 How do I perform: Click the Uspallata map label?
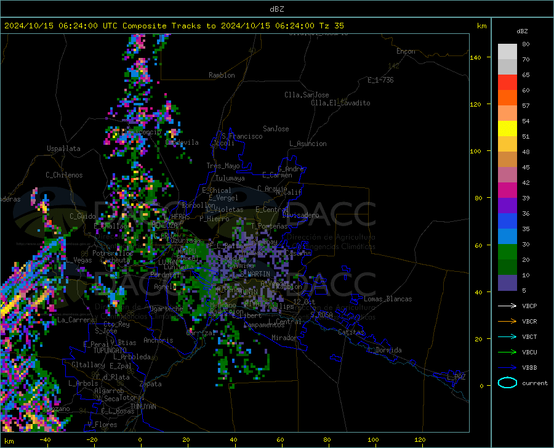point(63,149)
